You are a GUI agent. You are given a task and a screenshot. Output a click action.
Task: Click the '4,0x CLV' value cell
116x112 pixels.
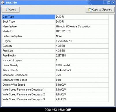82,99
